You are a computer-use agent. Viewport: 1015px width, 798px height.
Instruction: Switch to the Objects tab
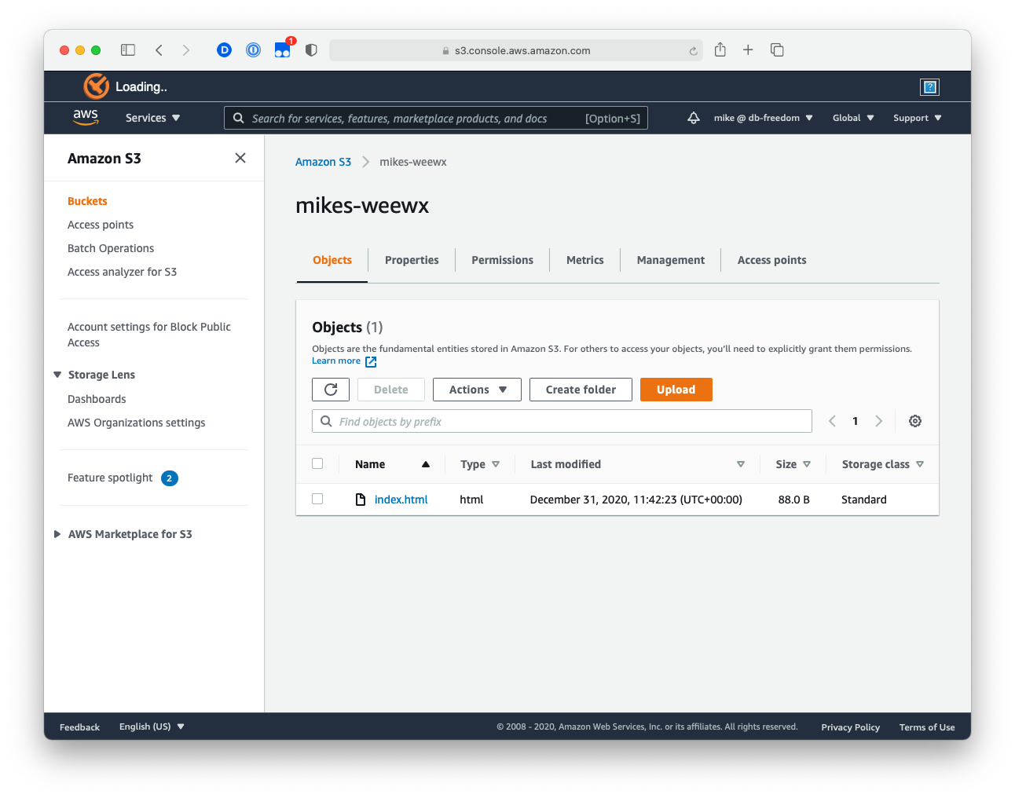(x=332, y=260)
